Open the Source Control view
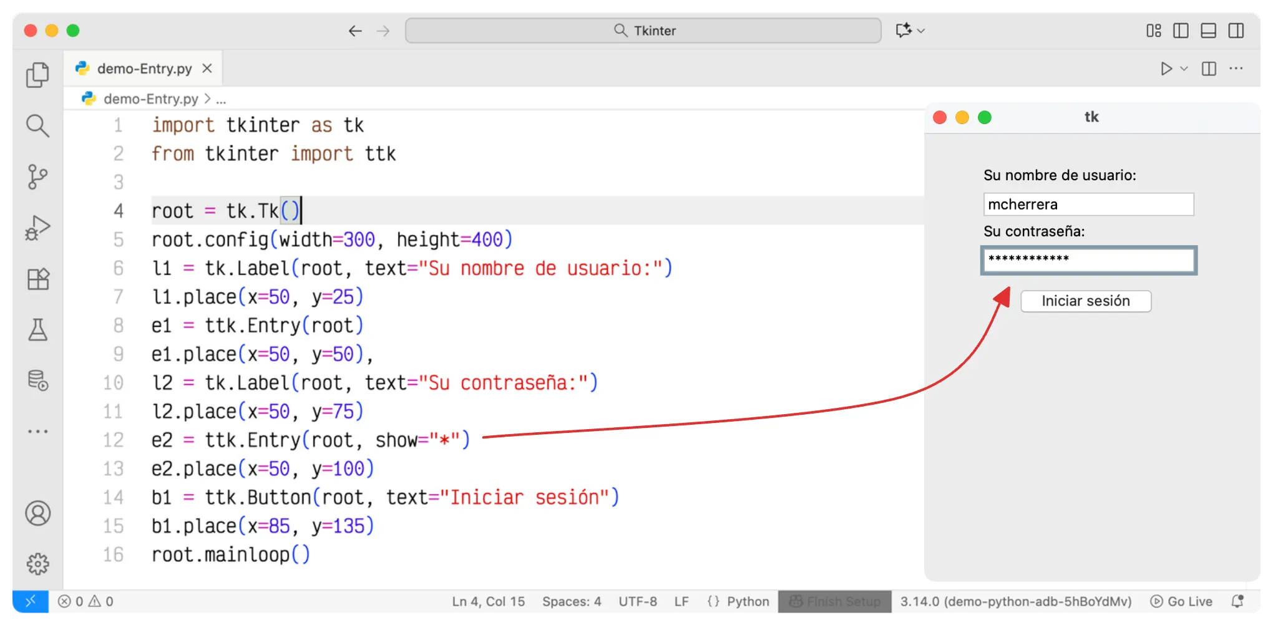Image resolution: width=1273 pixels, height=625 pixels. [x=37, y=177]
